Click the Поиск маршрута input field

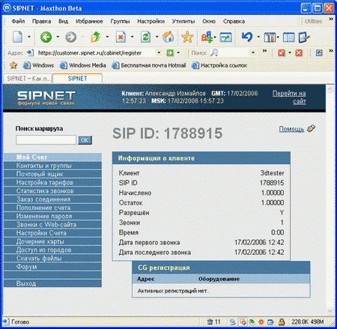point(46,140)
